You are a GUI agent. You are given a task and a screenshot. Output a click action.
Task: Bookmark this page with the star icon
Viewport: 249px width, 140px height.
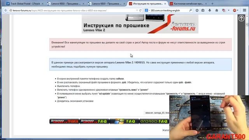pyautogui.click(x=197, y=10)
